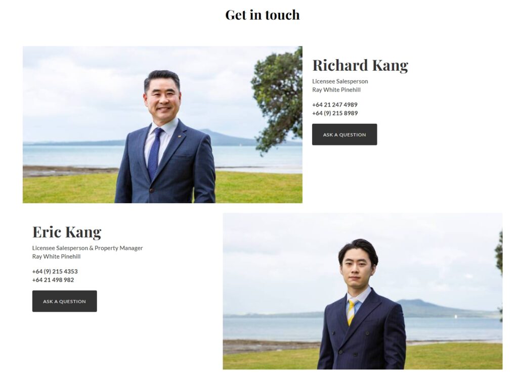Click Ask a Question under Eric Kang
This screenshot has width=518, height=383.
pos(64,301)
